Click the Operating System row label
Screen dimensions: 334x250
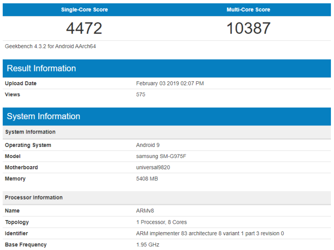(x=28, y=145)
